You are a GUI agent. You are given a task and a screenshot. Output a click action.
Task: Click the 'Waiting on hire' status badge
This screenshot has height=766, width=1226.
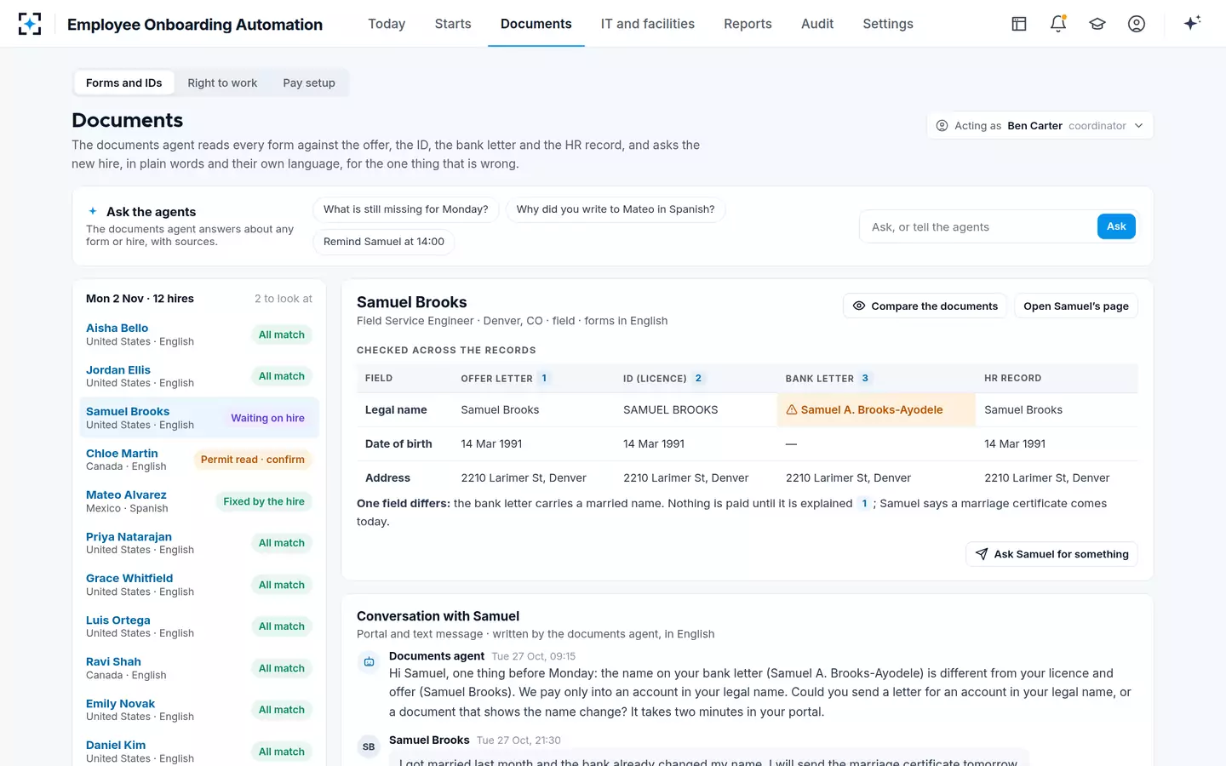pyautogui.click(x=267, y=418)
